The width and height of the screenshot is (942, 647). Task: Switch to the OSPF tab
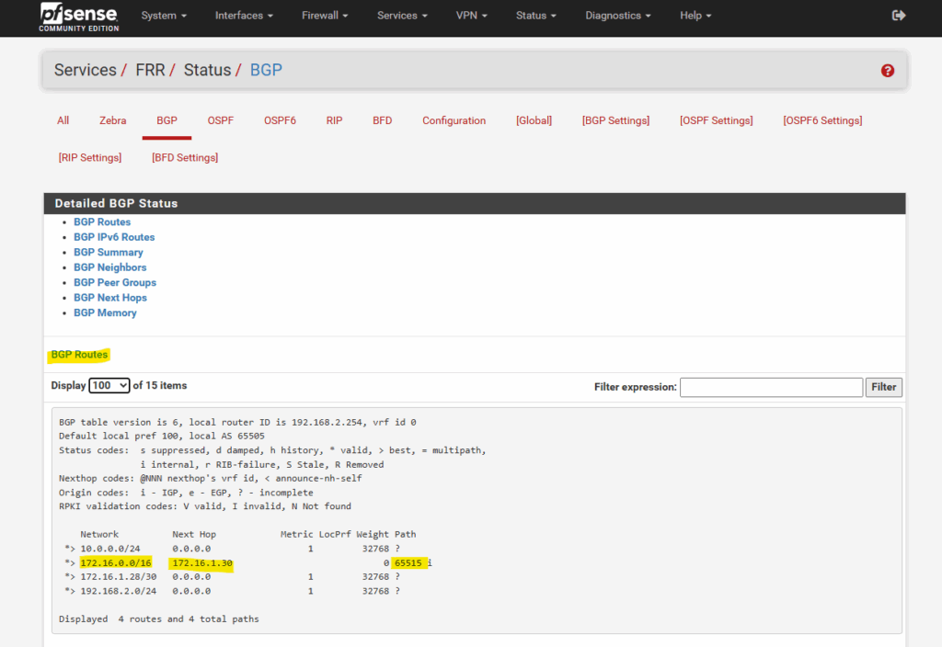tap(220, 120)
